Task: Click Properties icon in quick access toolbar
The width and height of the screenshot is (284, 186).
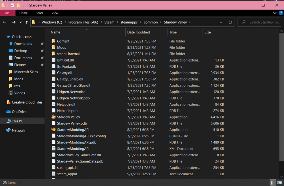Action: [12, 5]
